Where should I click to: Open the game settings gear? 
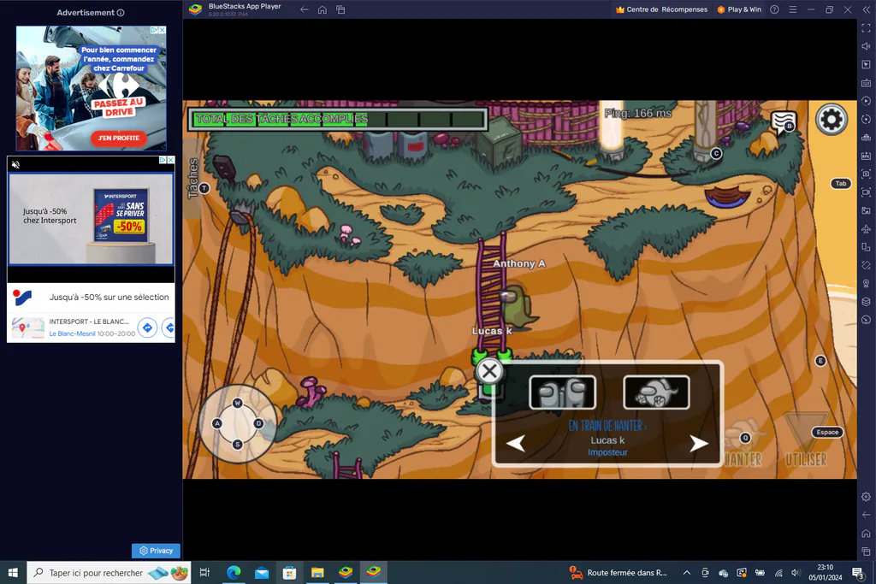[831, 120]
